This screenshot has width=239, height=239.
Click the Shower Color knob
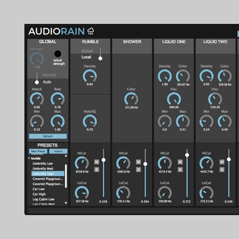click(131, 99)
